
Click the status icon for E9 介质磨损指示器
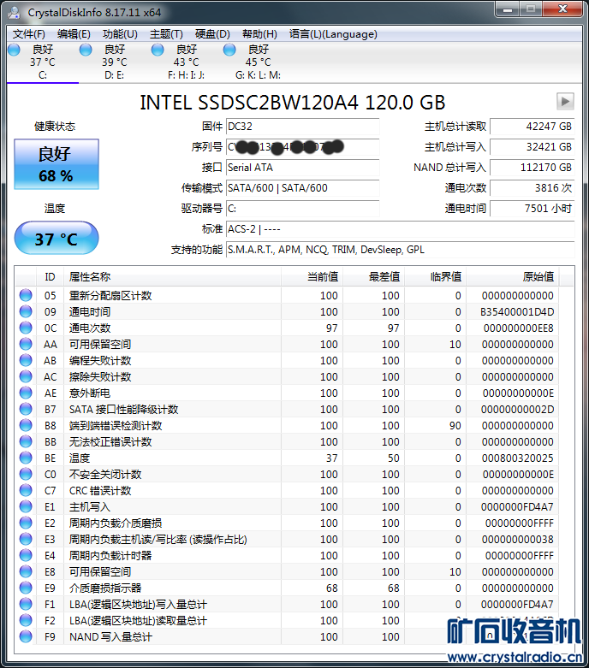point(26,588)
